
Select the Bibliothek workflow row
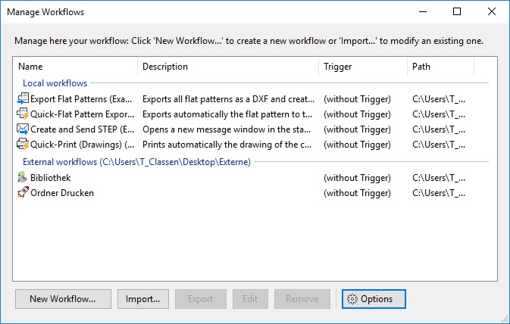click(52, 178)
